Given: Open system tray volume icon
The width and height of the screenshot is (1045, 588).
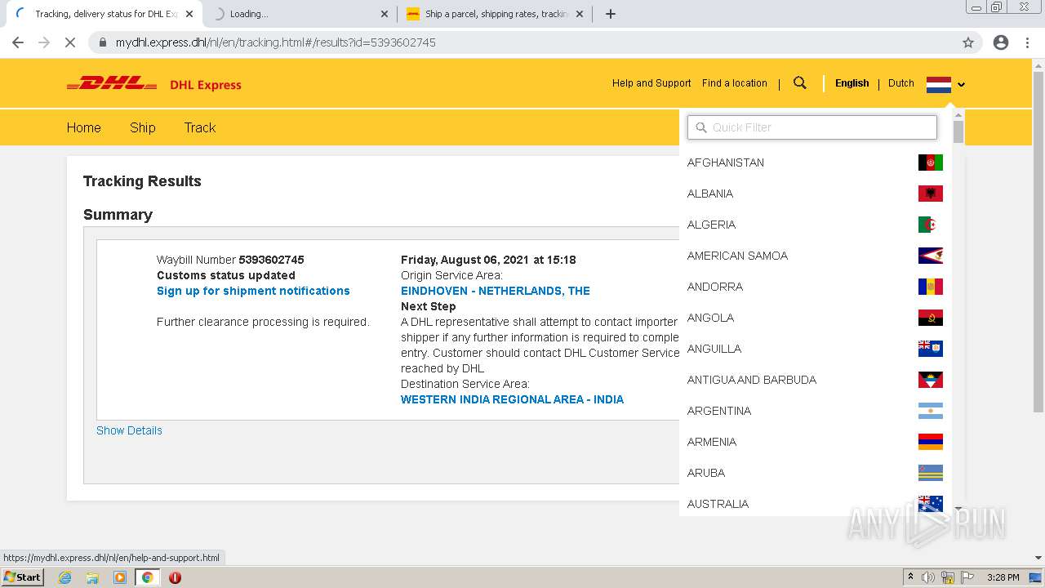Looking at the screenshot, I should coord(928,577).
